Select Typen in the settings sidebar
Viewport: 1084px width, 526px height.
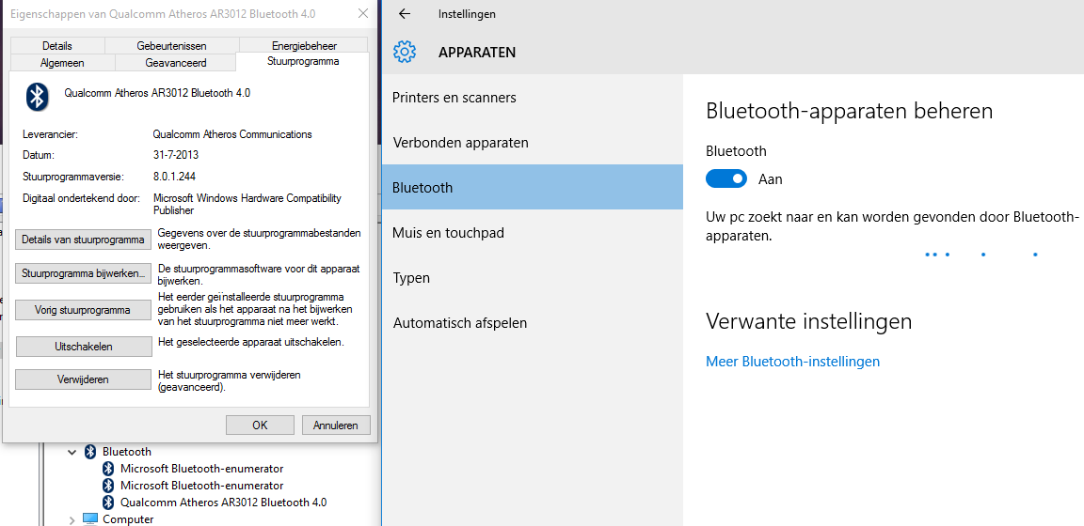click(x=533, y=277)
